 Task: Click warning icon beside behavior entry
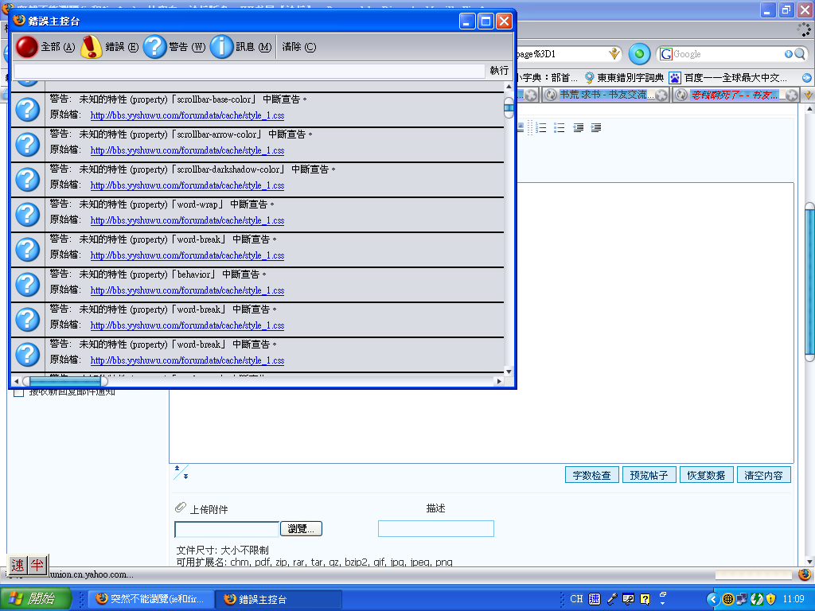pyautogui.click(x=28, y=284)
